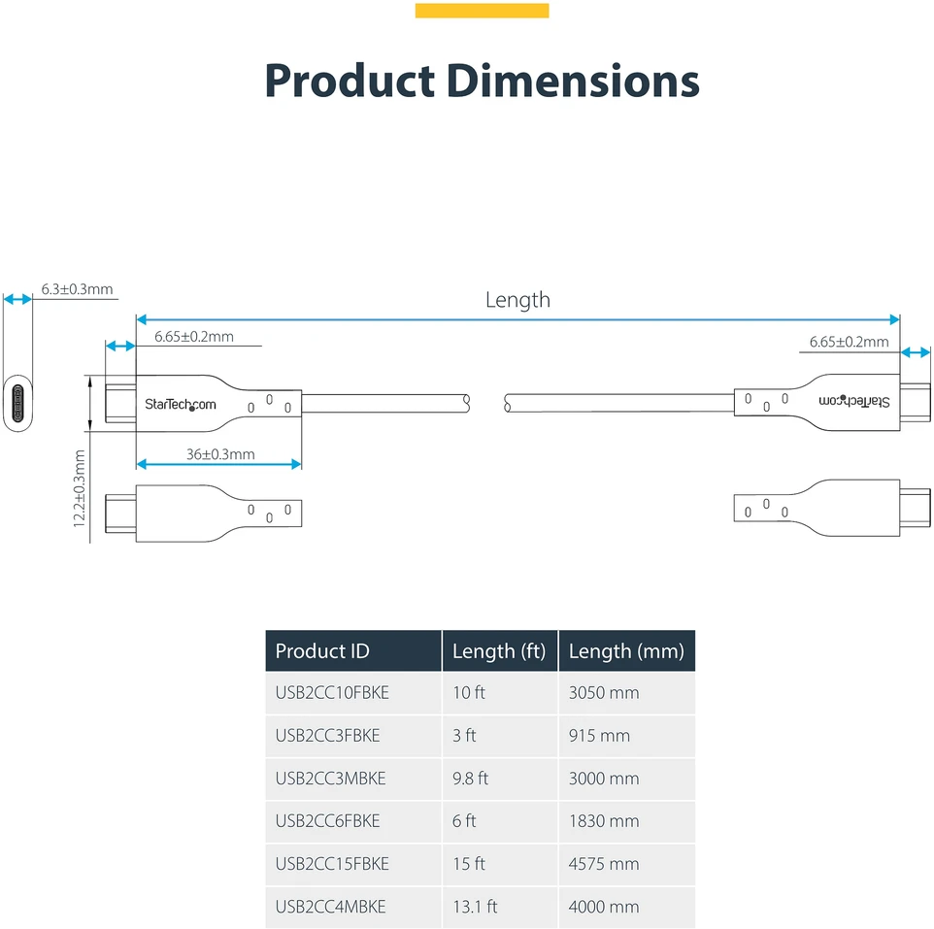Screen dimensions: 934x929
Task: Click the '13.1 ft' length cell
Action: [500, 907]
